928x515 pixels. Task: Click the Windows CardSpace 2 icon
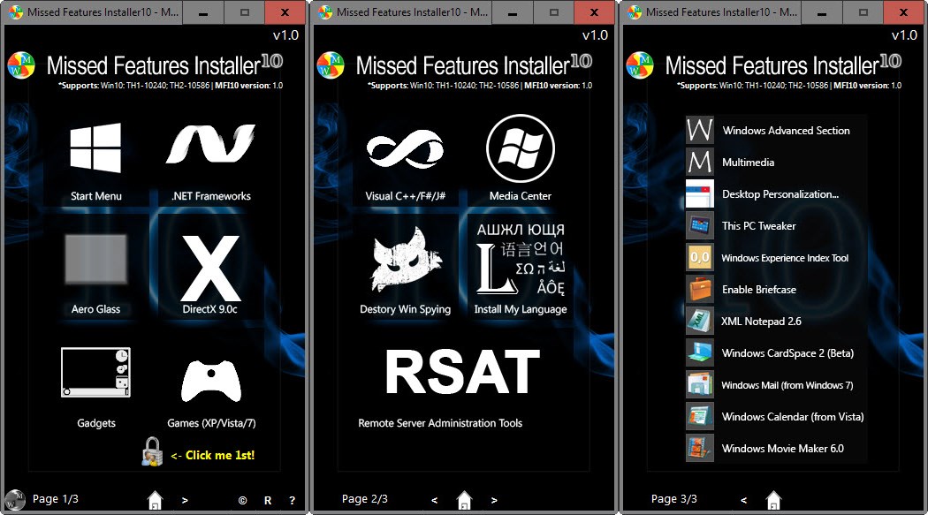(x=700, y=353)
